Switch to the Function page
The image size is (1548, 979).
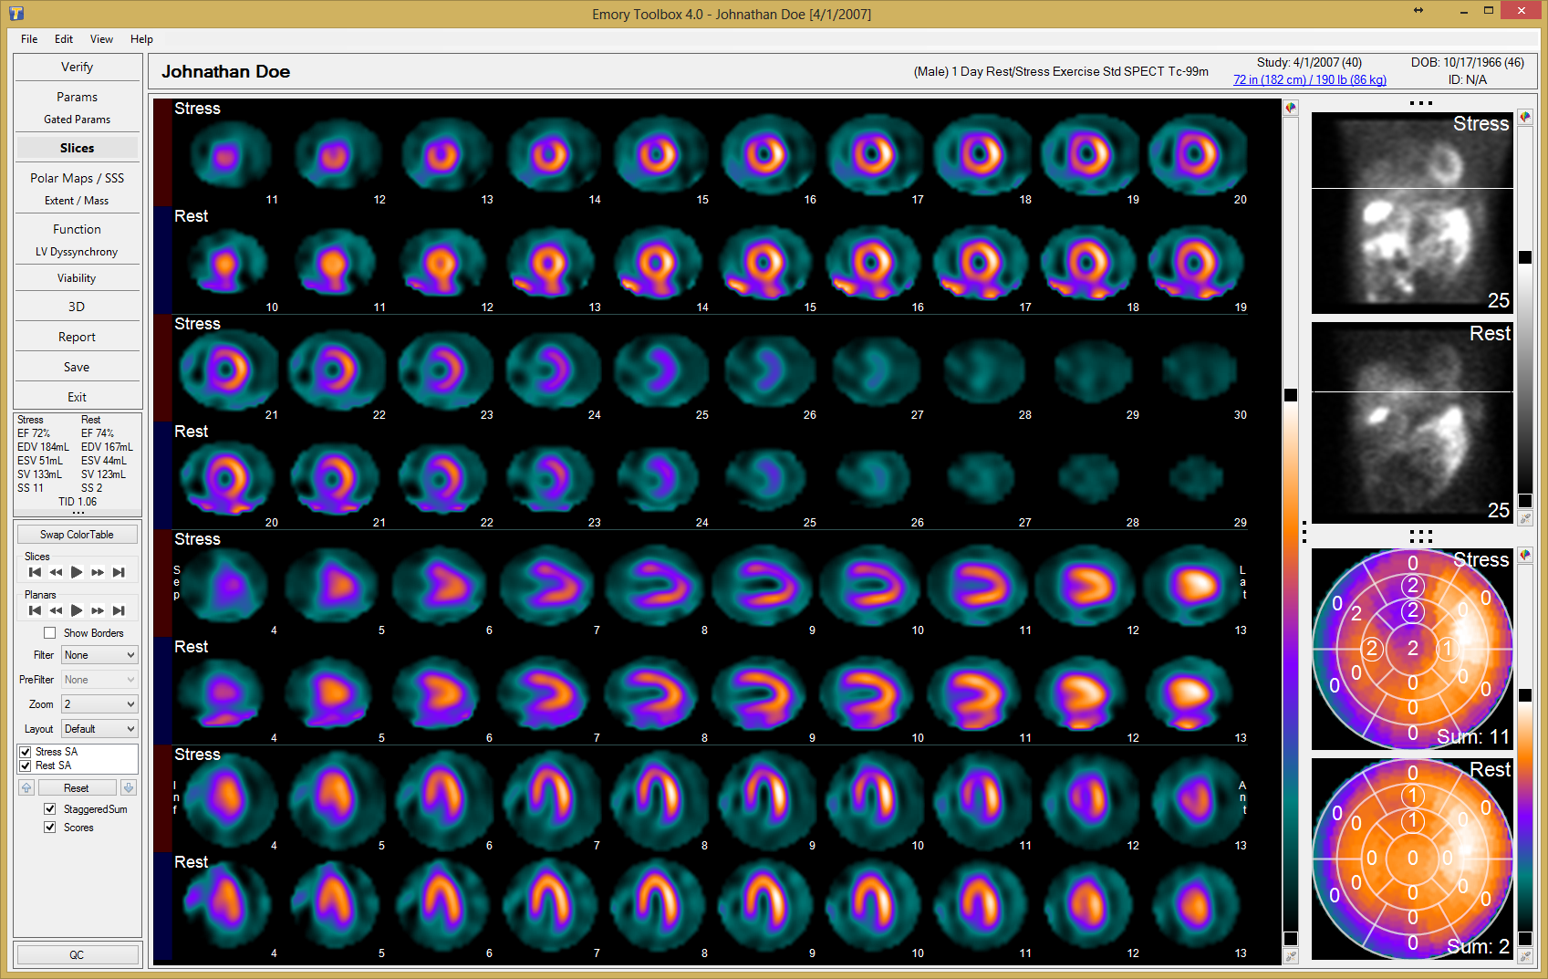[x=78, y=229]
